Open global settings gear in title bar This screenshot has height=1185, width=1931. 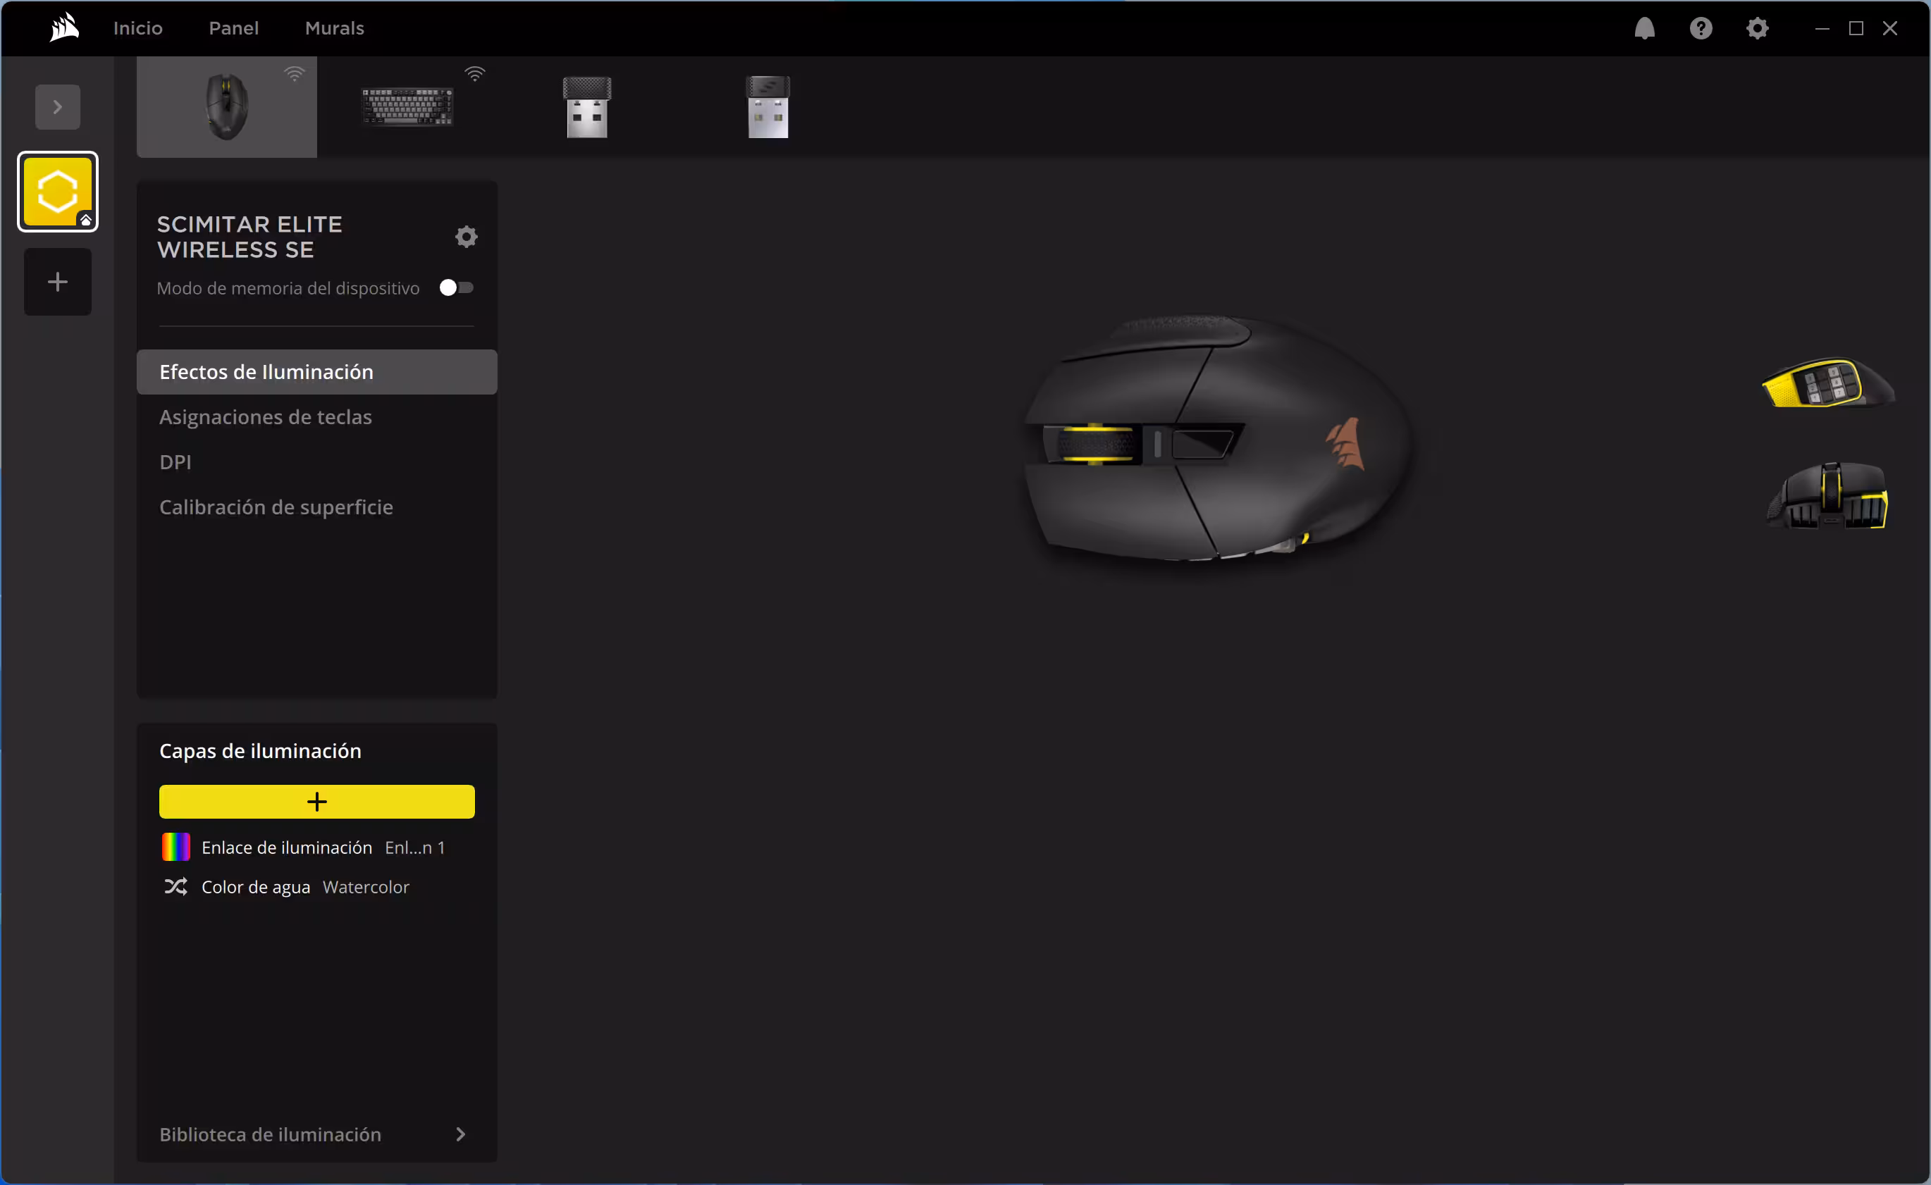coord(1757,28)
